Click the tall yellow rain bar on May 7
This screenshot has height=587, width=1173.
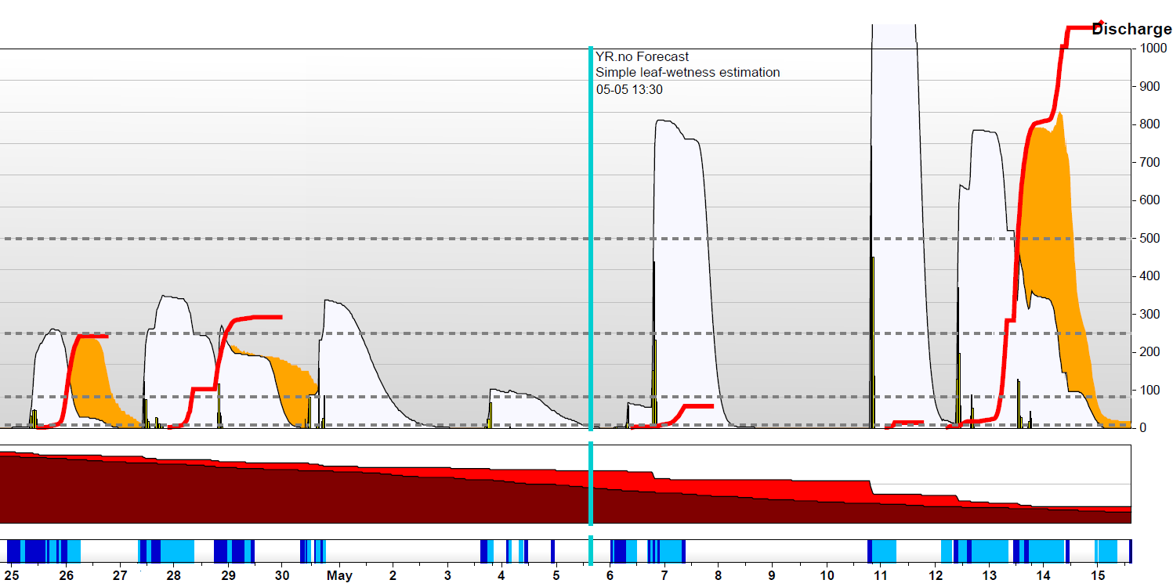[x=655, y=384]
